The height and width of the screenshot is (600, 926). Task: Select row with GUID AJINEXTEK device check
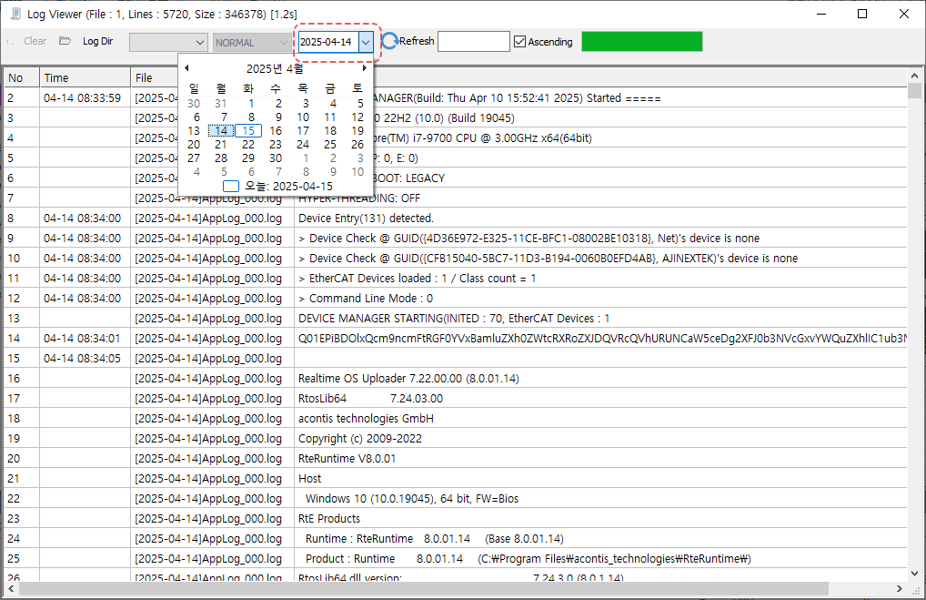coord(456,259)
